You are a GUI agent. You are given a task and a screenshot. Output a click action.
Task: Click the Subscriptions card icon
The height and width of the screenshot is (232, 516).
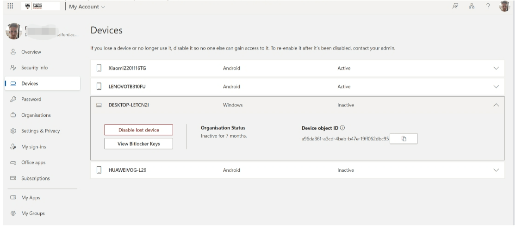coord(13,178)
